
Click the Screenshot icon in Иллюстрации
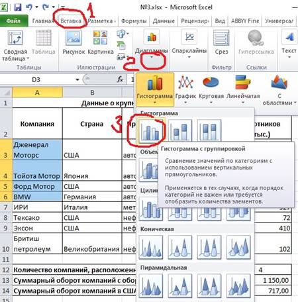121,57
